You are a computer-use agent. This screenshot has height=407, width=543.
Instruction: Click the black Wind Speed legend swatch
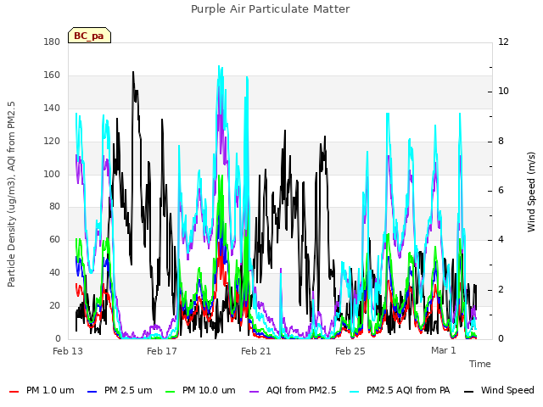(469, 392)
